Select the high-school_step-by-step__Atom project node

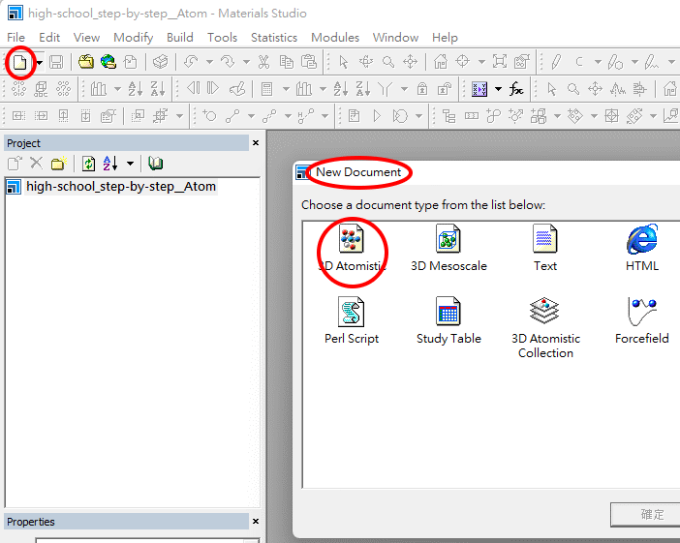[x=120, y=186]
